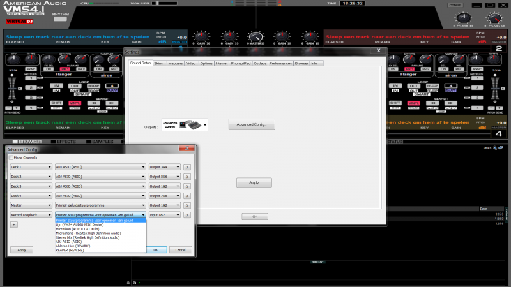The height and width of the screenshot is (287, 511).
Task: Open the Output 7&8 dropdown
Action: pyautogui.click(x=165, y=196)
